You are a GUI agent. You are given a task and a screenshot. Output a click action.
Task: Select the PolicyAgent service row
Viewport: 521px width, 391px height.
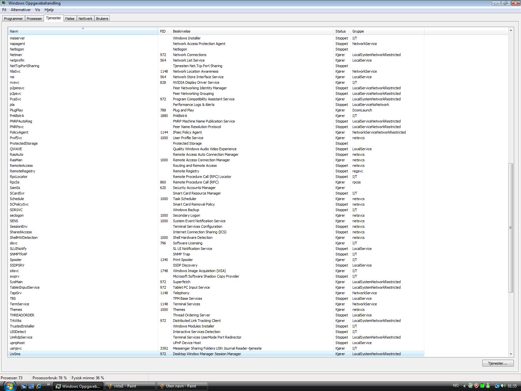(216, 132)
